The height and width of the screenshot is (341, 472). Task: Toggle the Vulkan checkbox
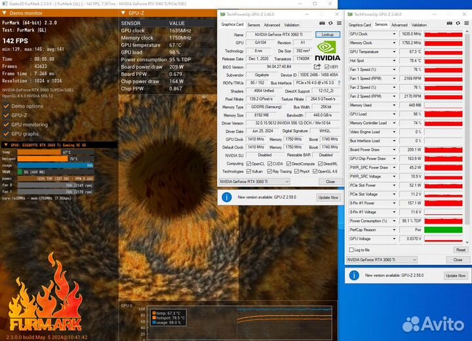[x=248, y=171]
